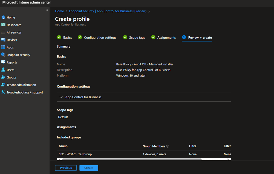Open the Home breadcrumb link
Image resolution: width=274 pixels, height=174 pixels.
coord(59,11)
